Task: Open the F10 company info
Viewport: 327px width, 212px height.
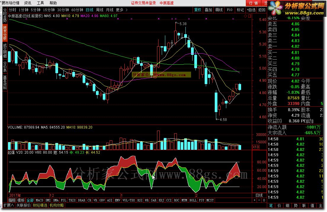Action: pos(230,10)
